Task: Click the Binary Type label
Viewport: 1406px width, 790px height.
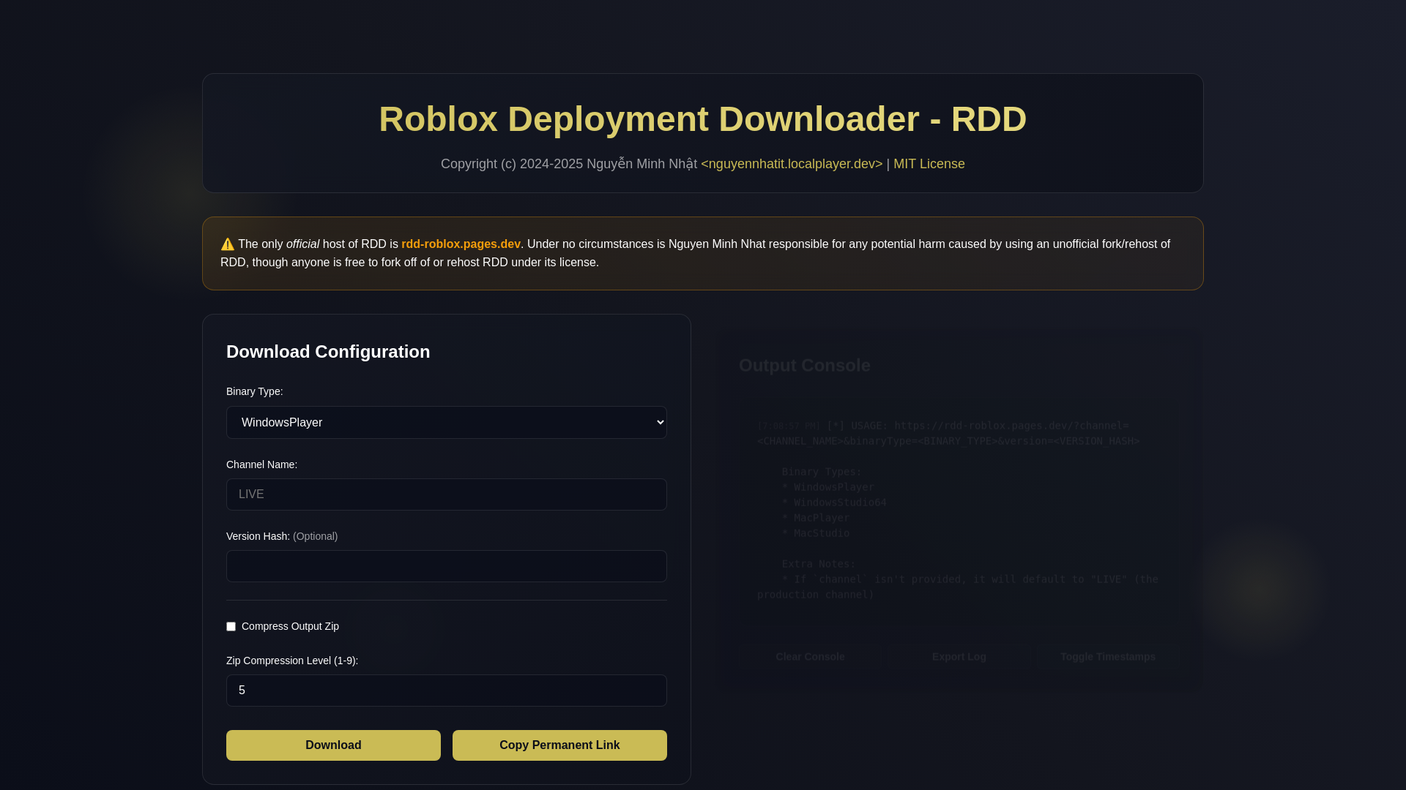Action: point(254,391)
